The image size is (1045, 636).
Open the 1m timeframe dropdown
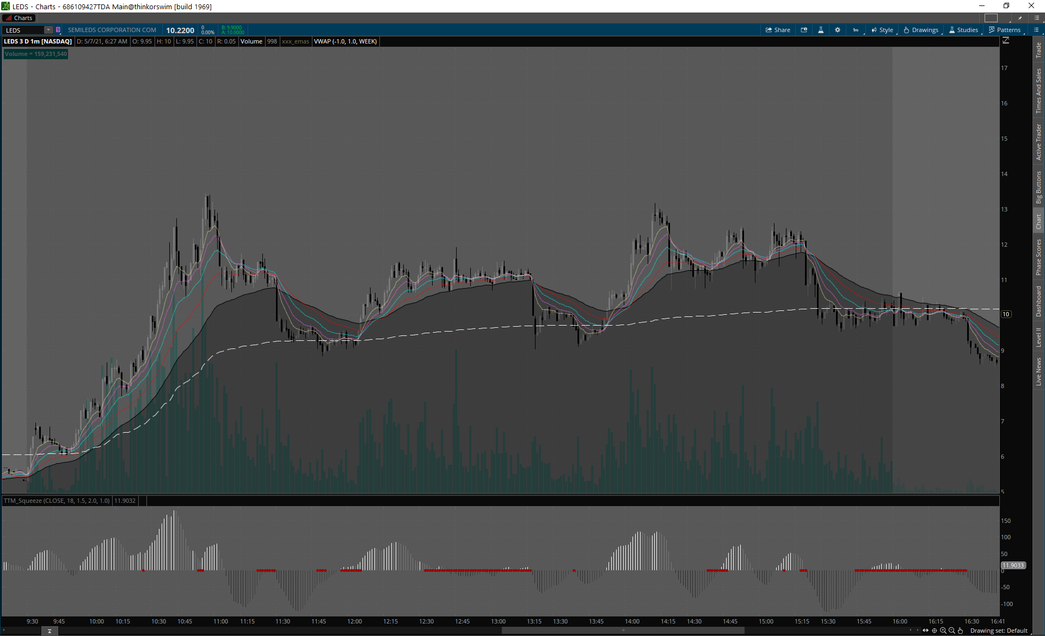pyautogui.click(x=856, y=30)
